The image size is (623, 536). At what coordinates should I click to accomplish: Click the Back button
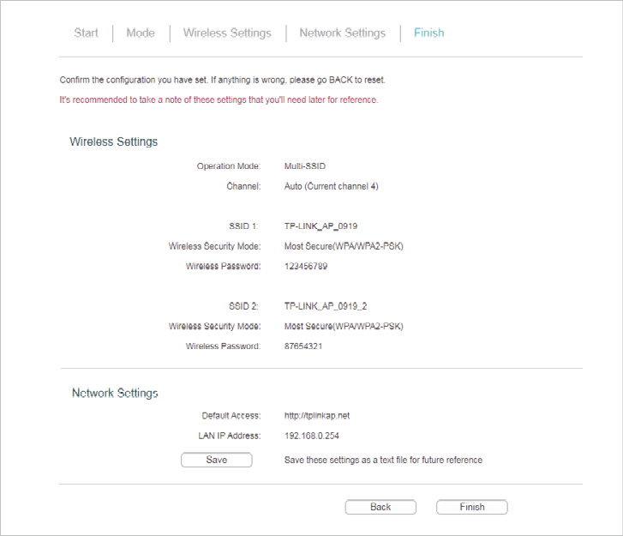pyautogui.click(x=380, y=507)
